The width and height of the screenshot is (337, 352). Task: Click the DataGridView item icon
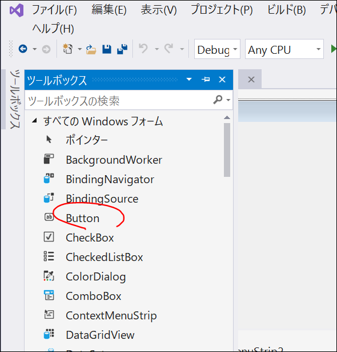pyautogui.click(x=49, y=334)
